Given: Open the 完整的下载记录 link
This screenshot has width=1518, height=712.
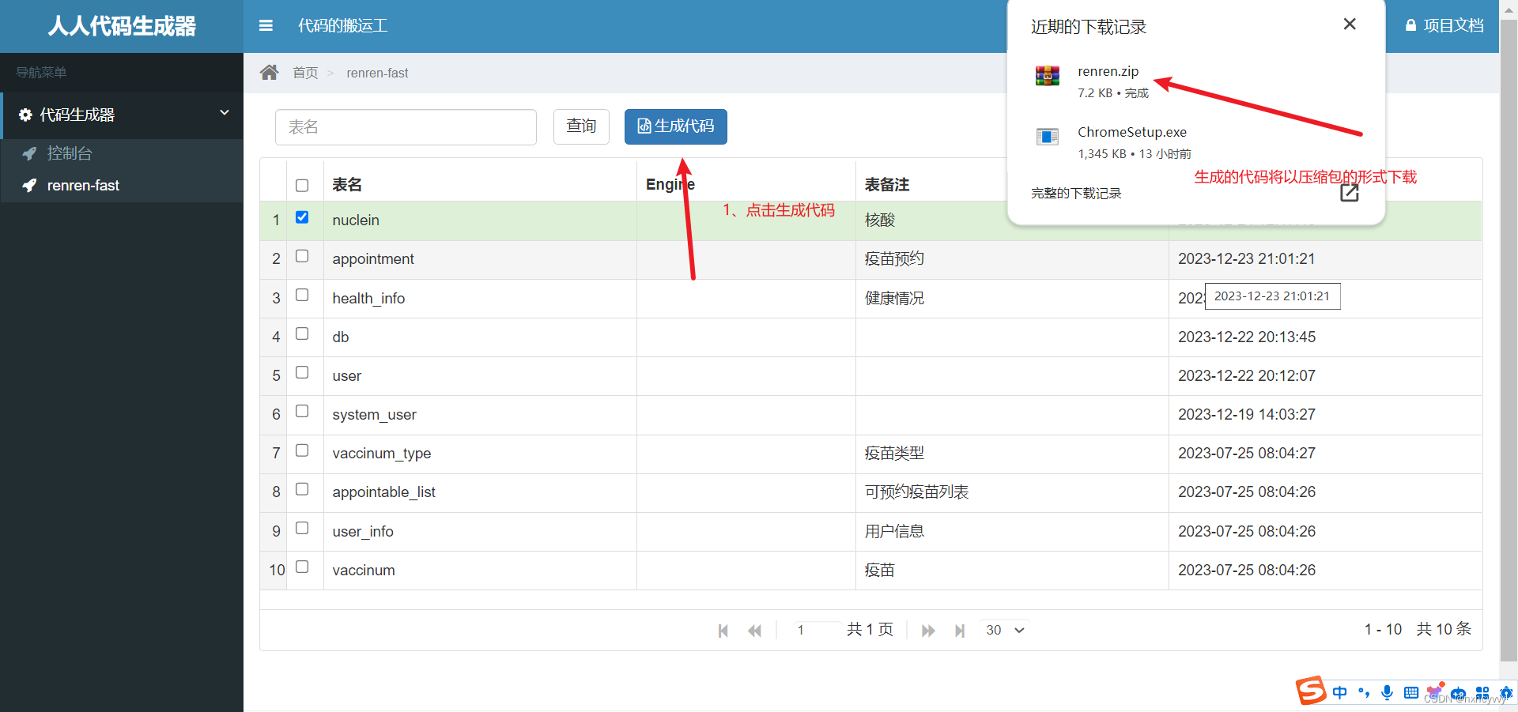Looking at the screenshot, I should coord(1075,192).
